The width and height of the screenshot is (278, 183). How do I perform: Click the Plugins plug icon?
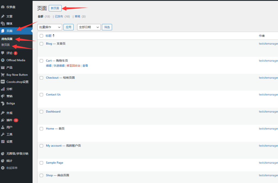(x=3, y=120)
